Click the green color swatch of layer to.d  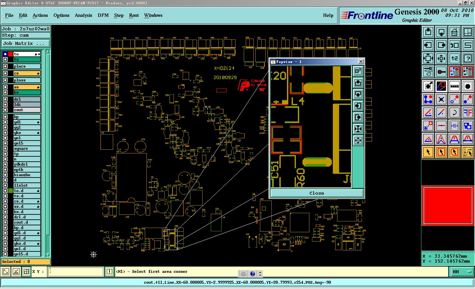[11, 191]
